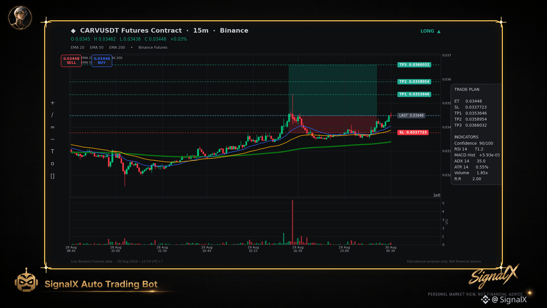547x308 pixels.
Task: Click the R:R 2.00 row
Action: [468, 179]
